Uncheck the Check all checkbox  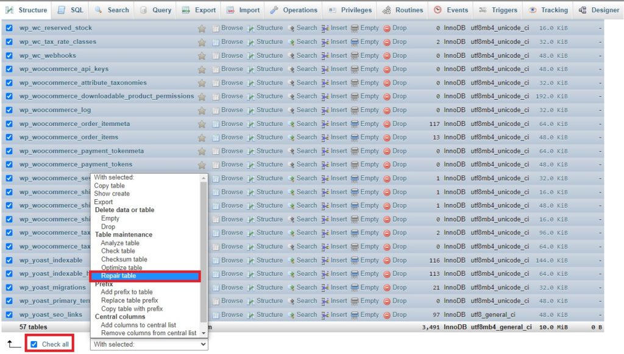(34, 344)
